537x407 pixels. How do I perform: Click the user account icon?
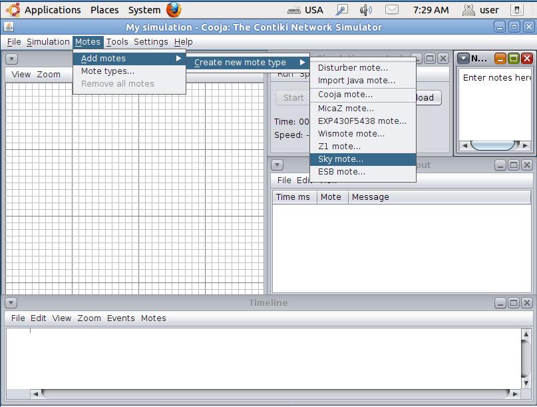pos(468,10)
